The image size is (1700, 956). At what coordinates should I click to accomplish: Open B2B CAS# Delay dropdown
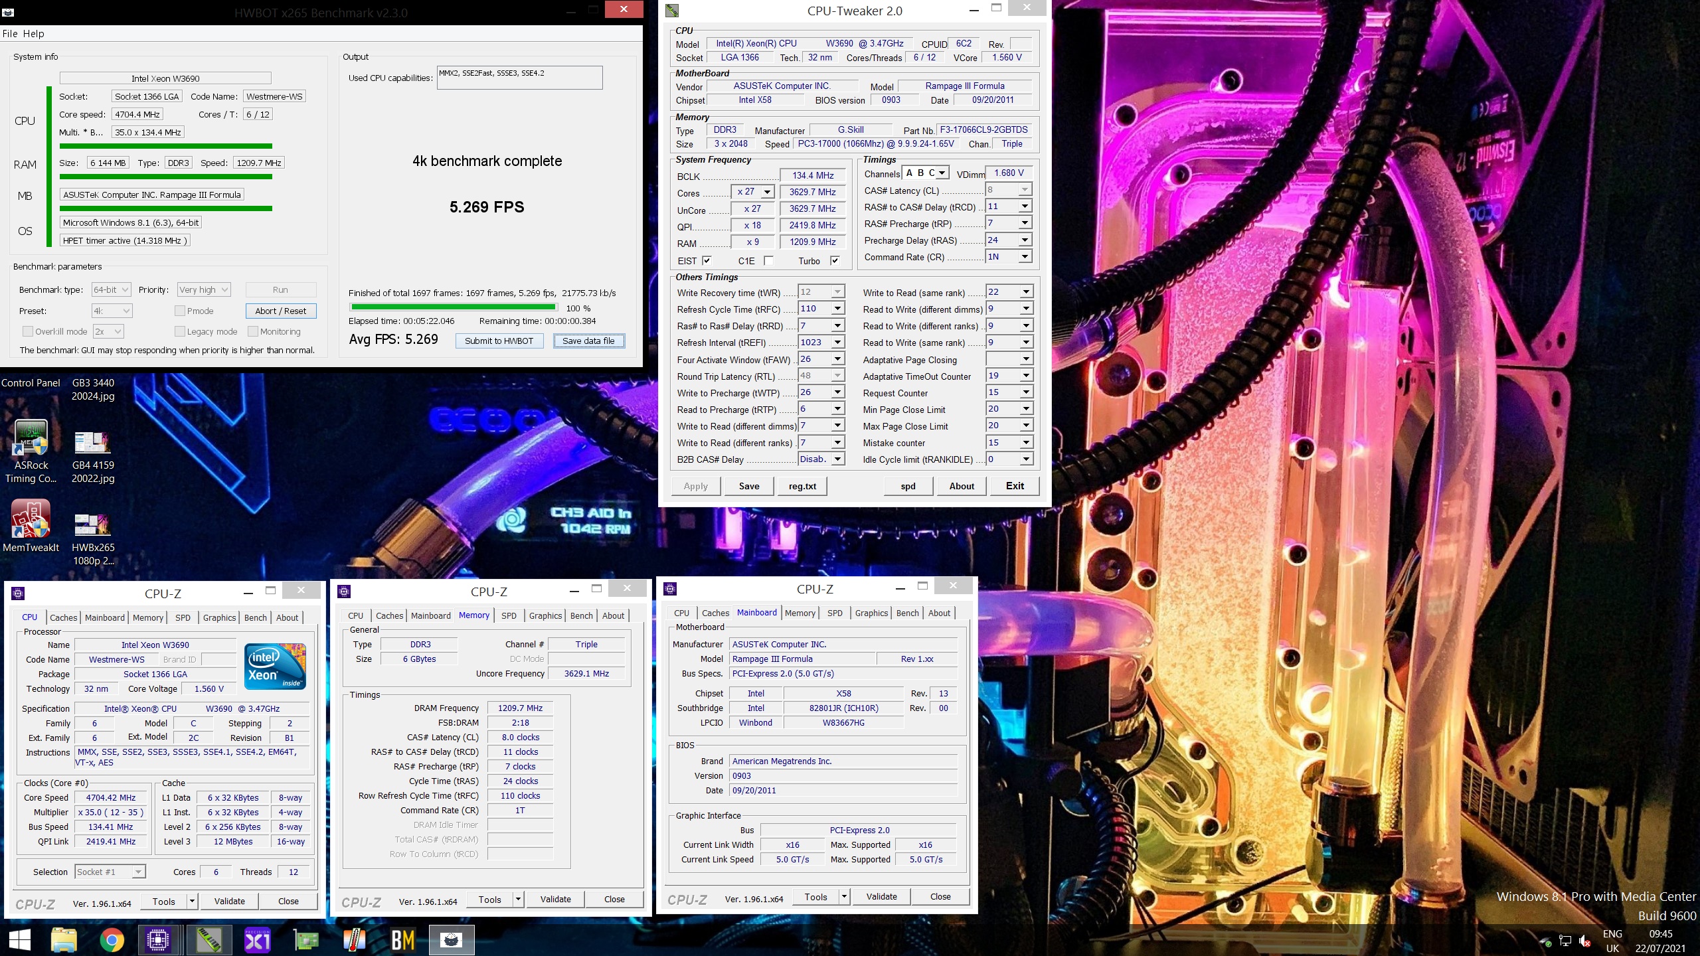(837, 459)
